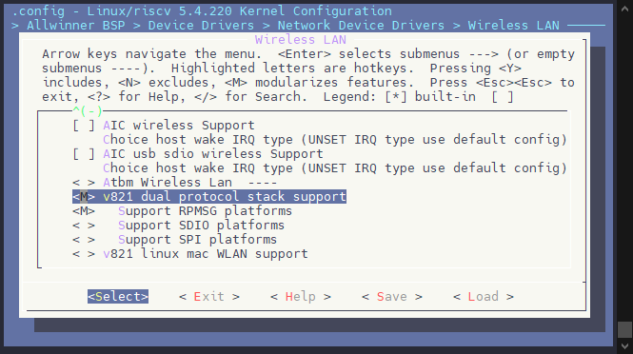Enable Support SDIO platforms option
The height and width of the screenshot is (354, 633).
(x=178, y=226)
